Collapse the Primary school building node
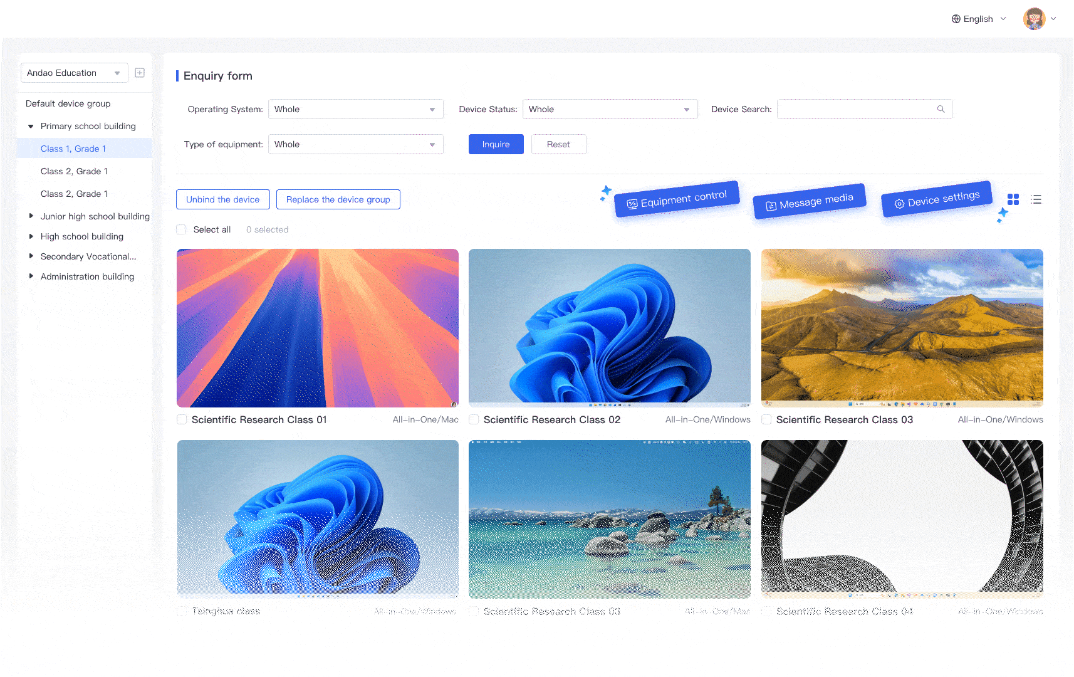Image resolution: width=1074 pixels, height=677 pixels. pyautogui.click(x=31, y=126)
